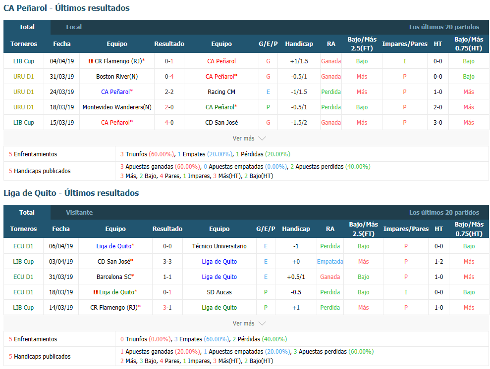Open Liga de Quito in the 06/04/19 row

click(x=114, y=246)
